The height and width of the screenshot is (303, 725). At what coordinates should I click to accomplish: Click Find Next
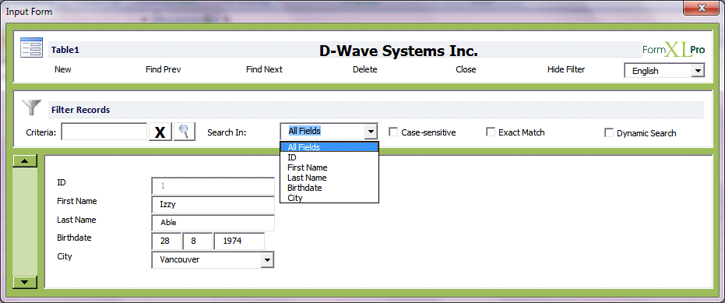pos(264,69)
